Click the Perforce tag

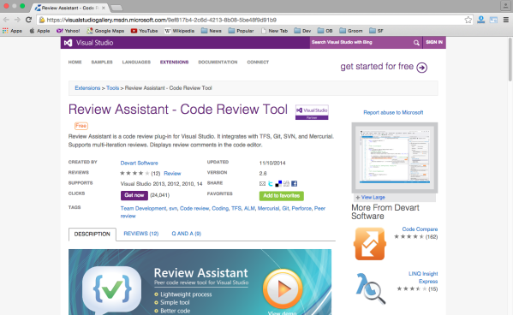click(301, 208)
